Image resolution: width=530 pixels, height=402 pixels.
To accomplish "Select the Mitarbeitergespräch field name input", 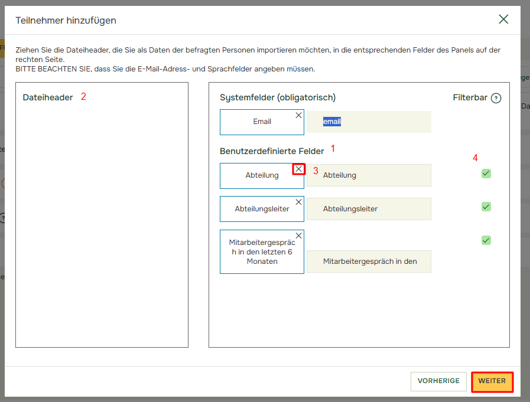I will pyautogui.click(x=369, y=262).
